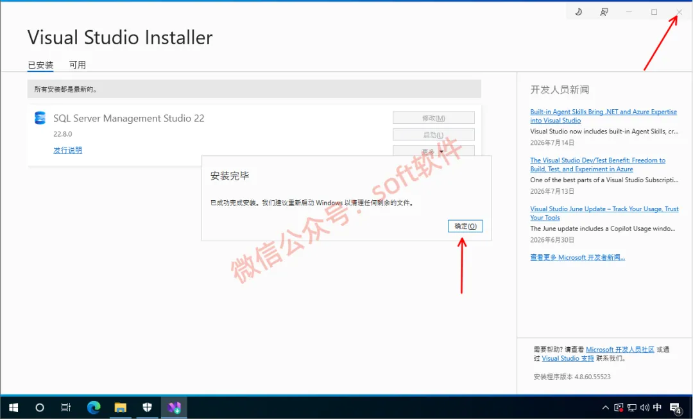This screenshot has width=693, height=419.
Task: Click the date 2026年7月14日
Action: coord(552,142)
